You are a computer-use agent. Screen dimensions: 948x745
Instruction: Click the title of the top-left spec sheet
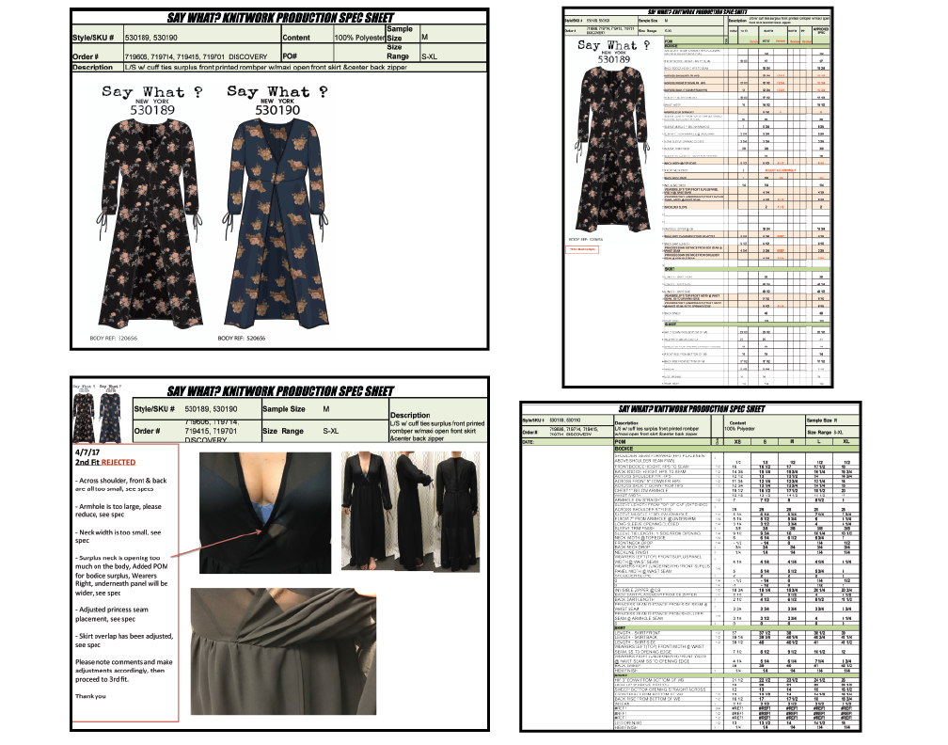click(x=280, y=18)
